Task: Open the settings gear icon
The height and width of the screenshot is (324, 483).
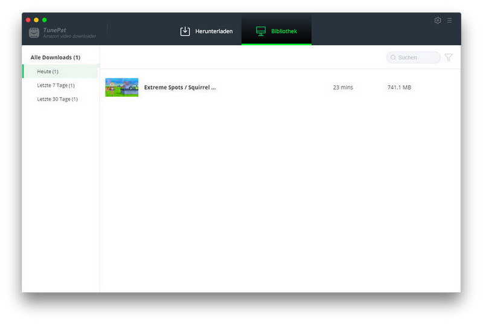Action: (437, 21)
